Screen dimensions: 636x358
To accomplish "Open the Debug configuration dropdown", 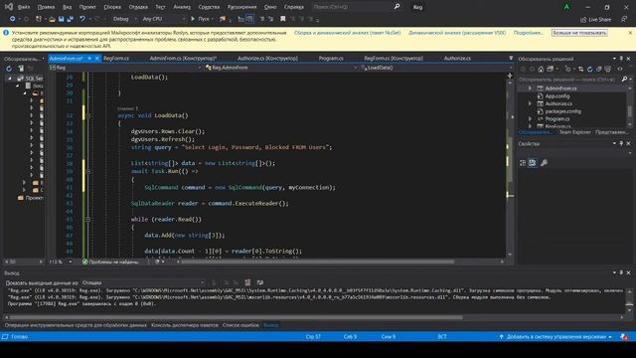I will 125,19.
